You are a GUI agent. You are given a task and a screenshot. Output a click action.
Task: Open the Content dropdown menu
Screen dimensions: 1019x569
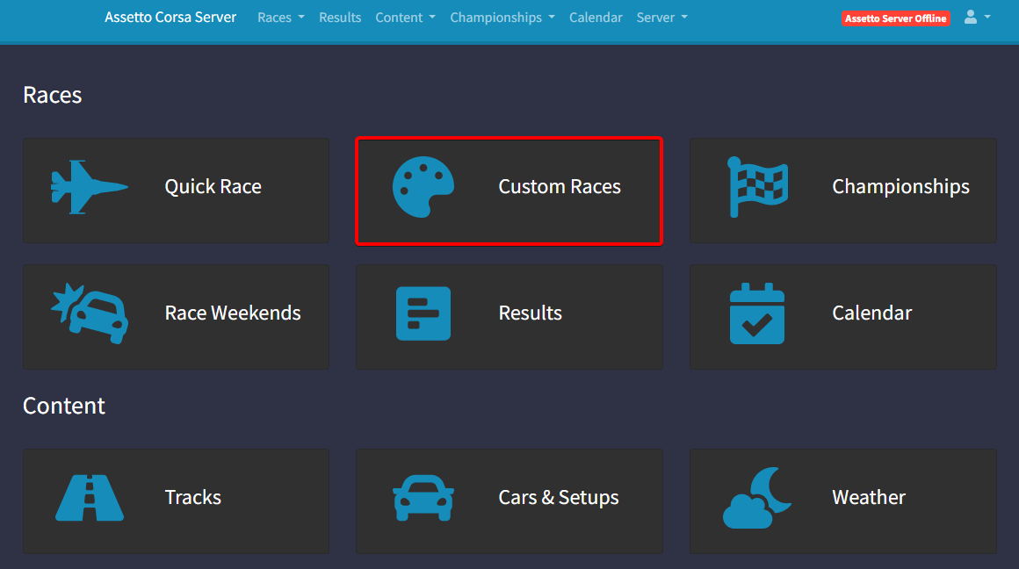[405, 18]
